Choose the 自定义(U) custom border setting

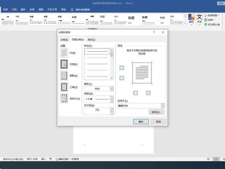pos(64,98)
